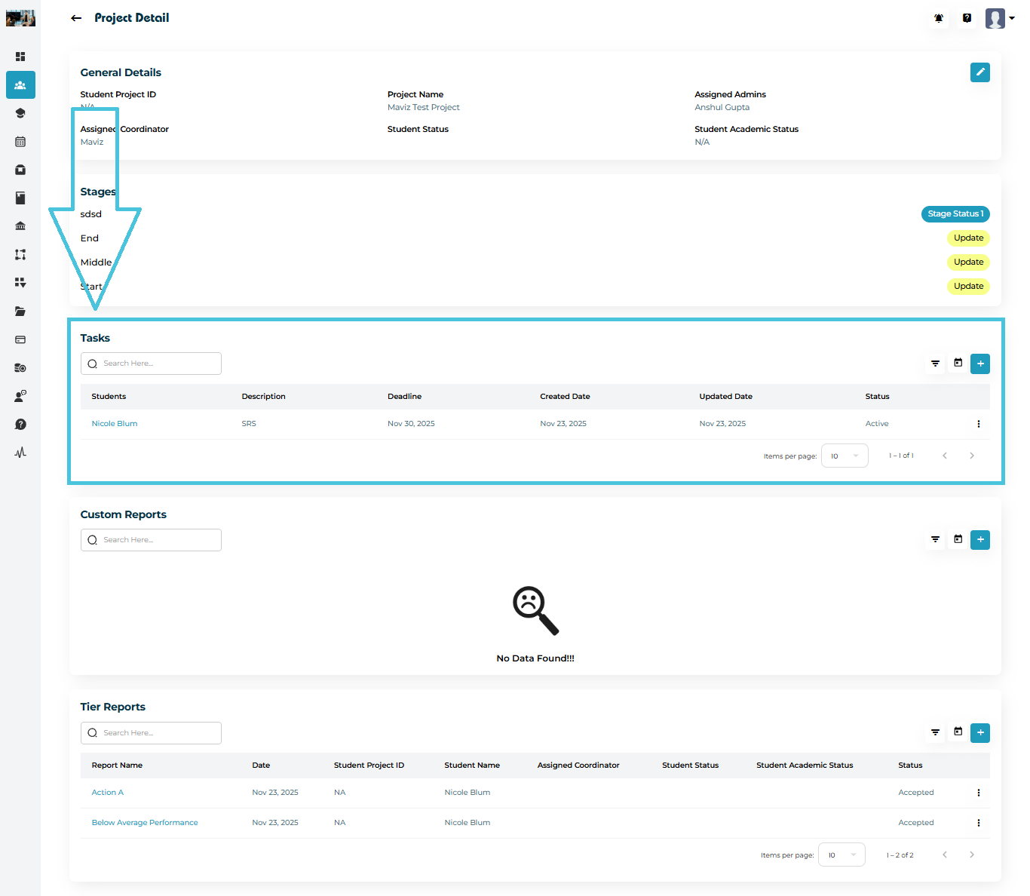Expand Tasks items per page dropdown
Viewport: 1030px width, 896px height.
(844, 456)
